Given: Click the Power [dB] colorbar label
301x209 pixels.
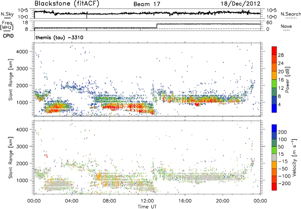Looking at the screenshot, I should point(287,80).
